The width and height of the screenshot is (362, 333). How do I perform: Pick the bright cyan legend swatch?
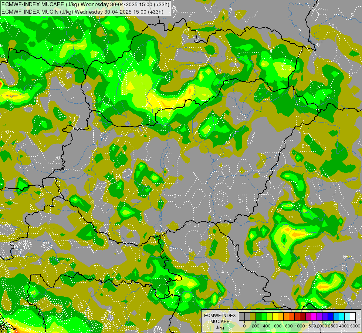click(x=342, y=316)
